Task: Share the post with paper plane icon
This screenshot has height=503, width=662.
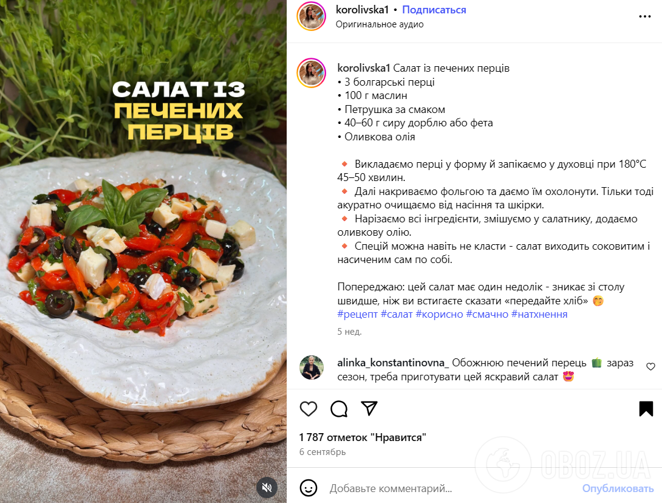Action: [x=369, y=408]
